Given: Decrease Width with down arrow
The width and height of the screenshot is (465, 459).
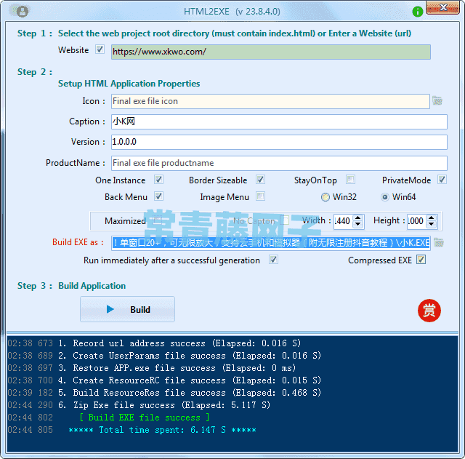Looking at the screenshot, I should (358, 225).
